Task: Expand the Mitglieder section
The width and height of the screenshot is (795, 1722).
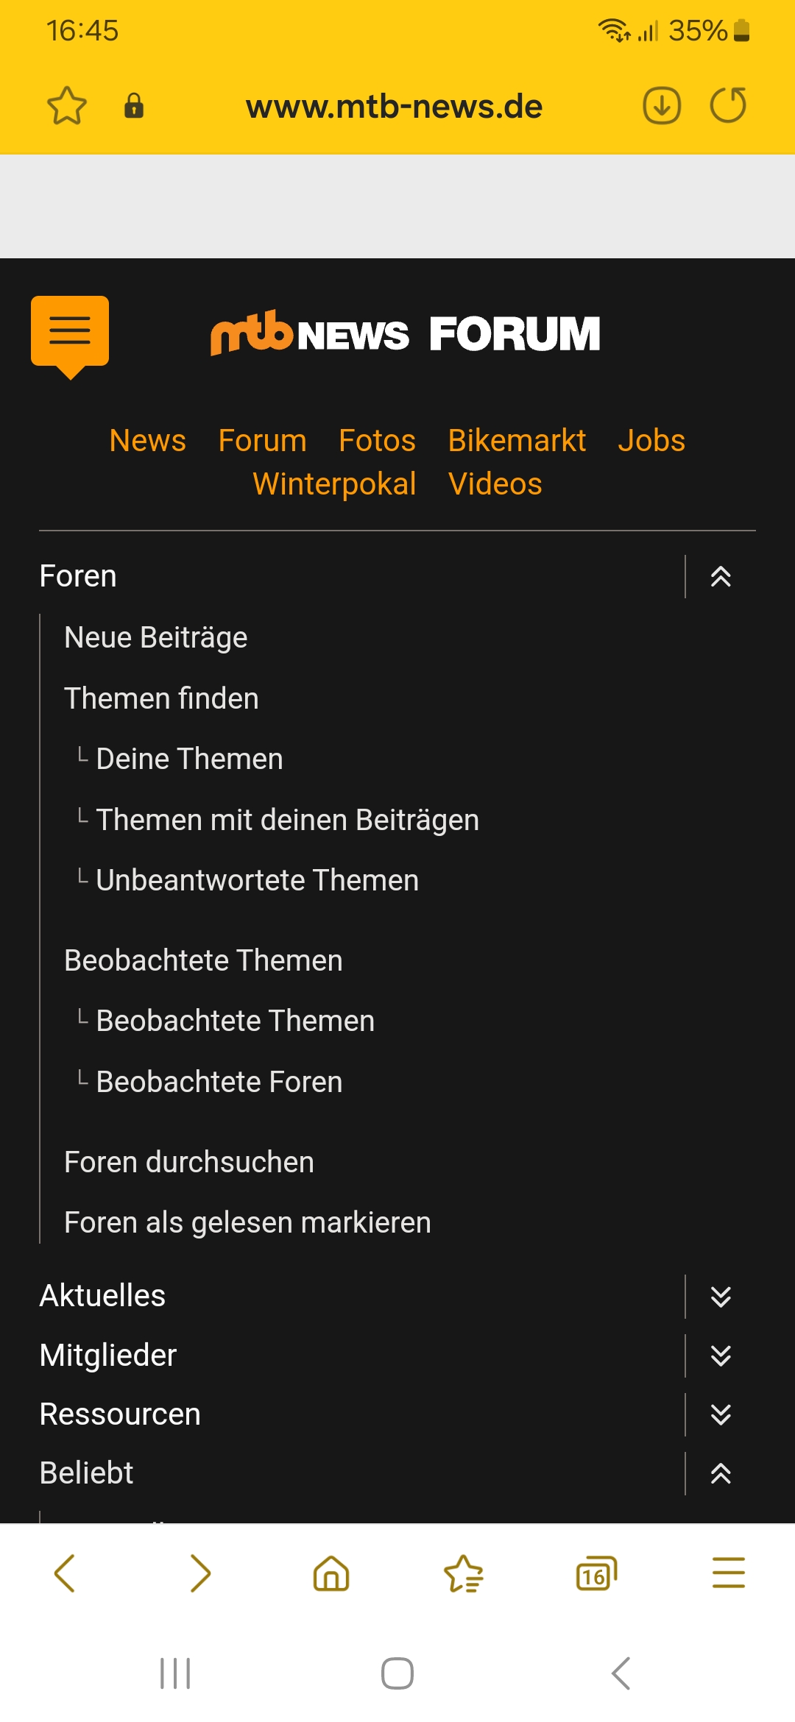Action: [721, 1356]
